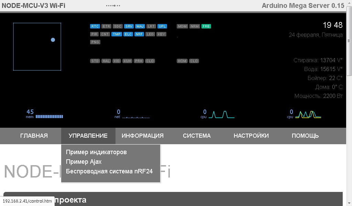Click the KUH badge
The image size is (352, 206).
[127, 61]
